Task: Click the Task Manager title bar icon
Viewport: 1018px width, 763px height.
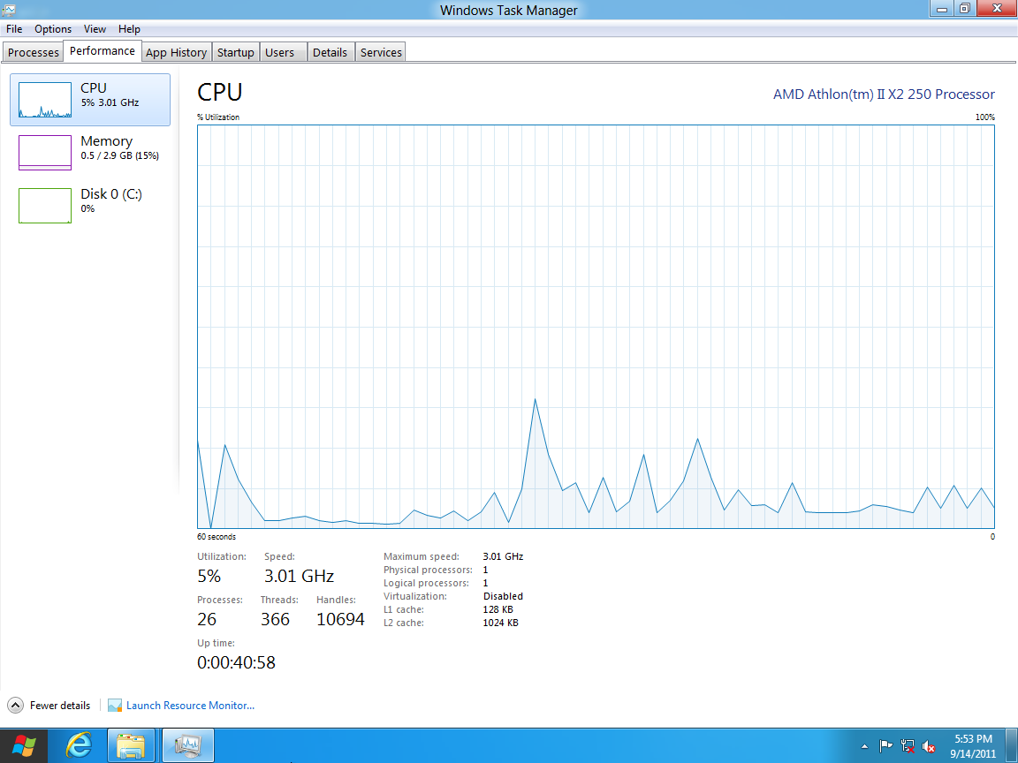Action: pyautogui.click(x=9, y=9)
